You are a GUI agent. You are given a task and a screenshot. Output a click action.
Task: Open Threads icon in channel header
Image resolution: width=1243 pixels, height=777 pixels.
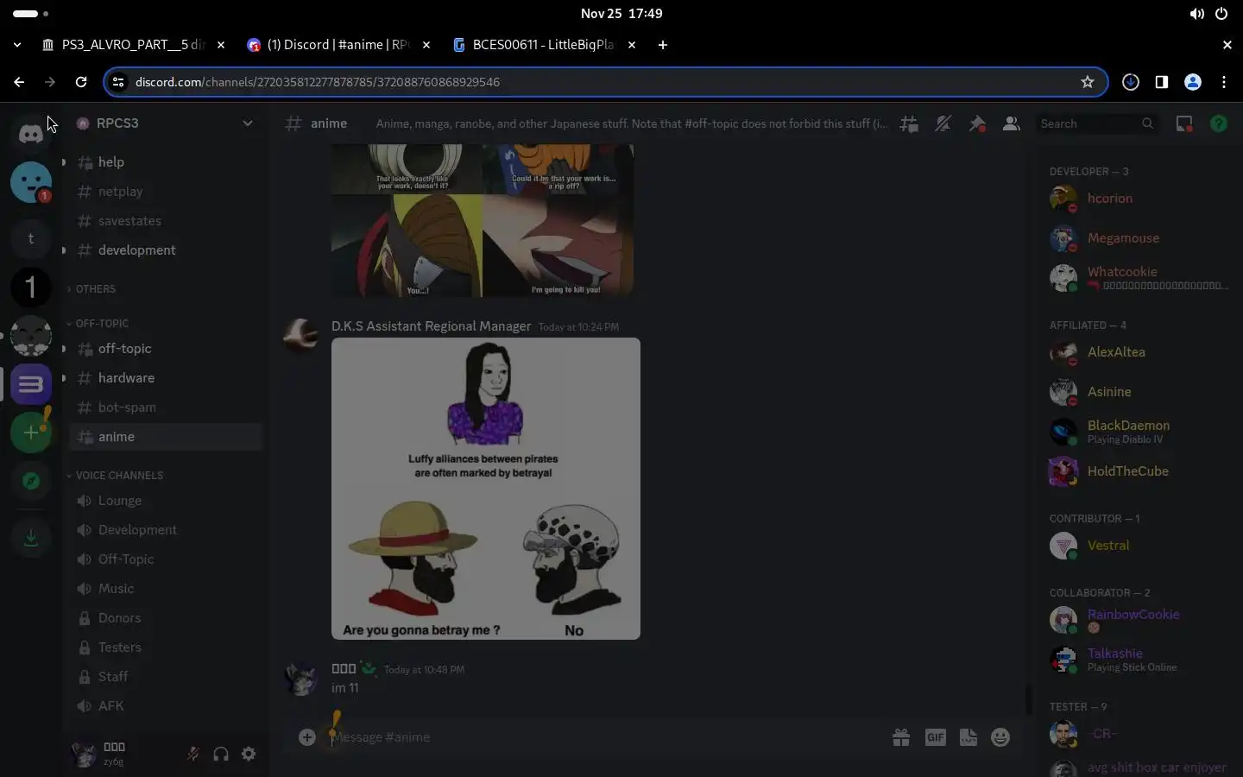pos(909,123)
